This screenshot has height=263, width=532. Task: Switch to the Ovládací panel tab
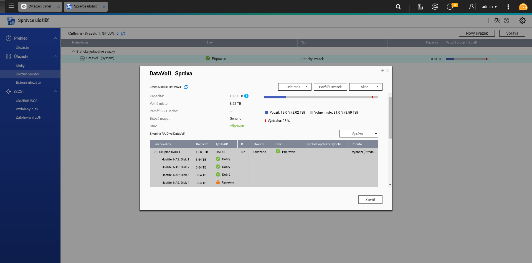click(x=39, y=6)
